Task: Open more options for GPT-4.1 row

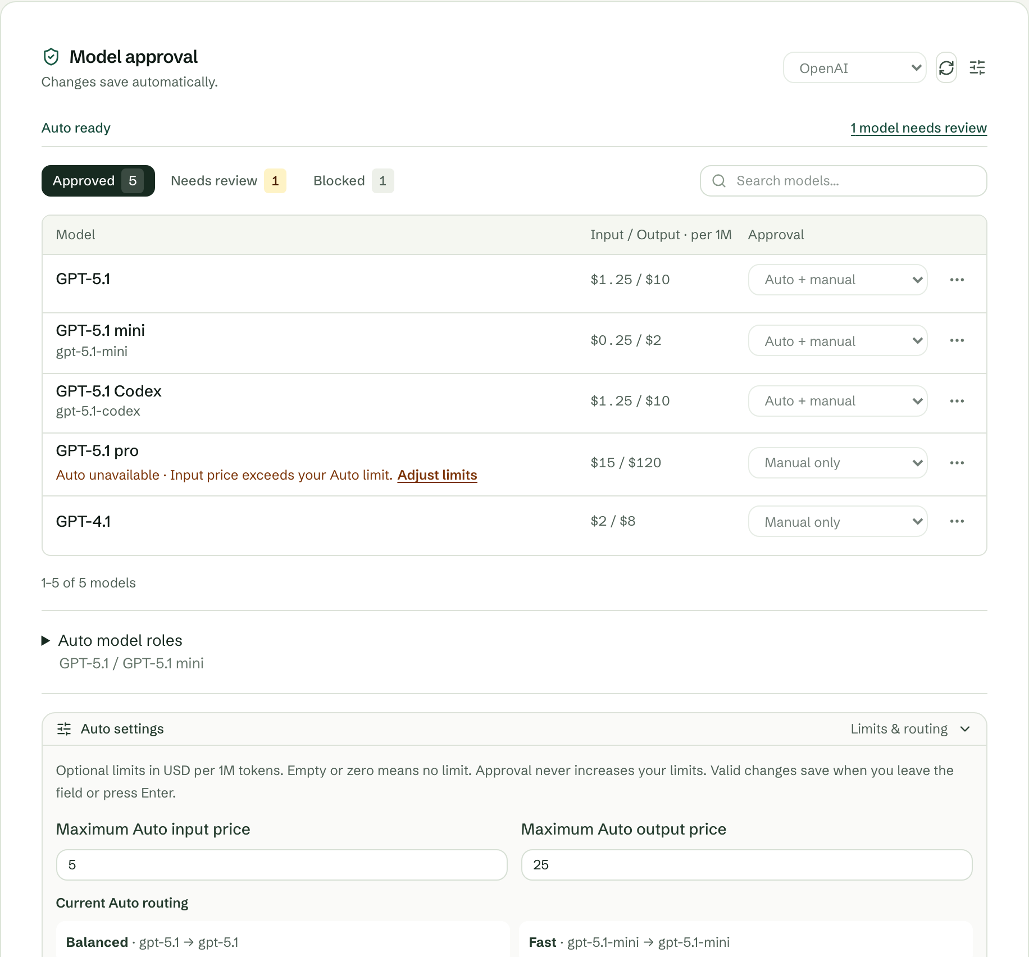Action: (x=957, y=521)
